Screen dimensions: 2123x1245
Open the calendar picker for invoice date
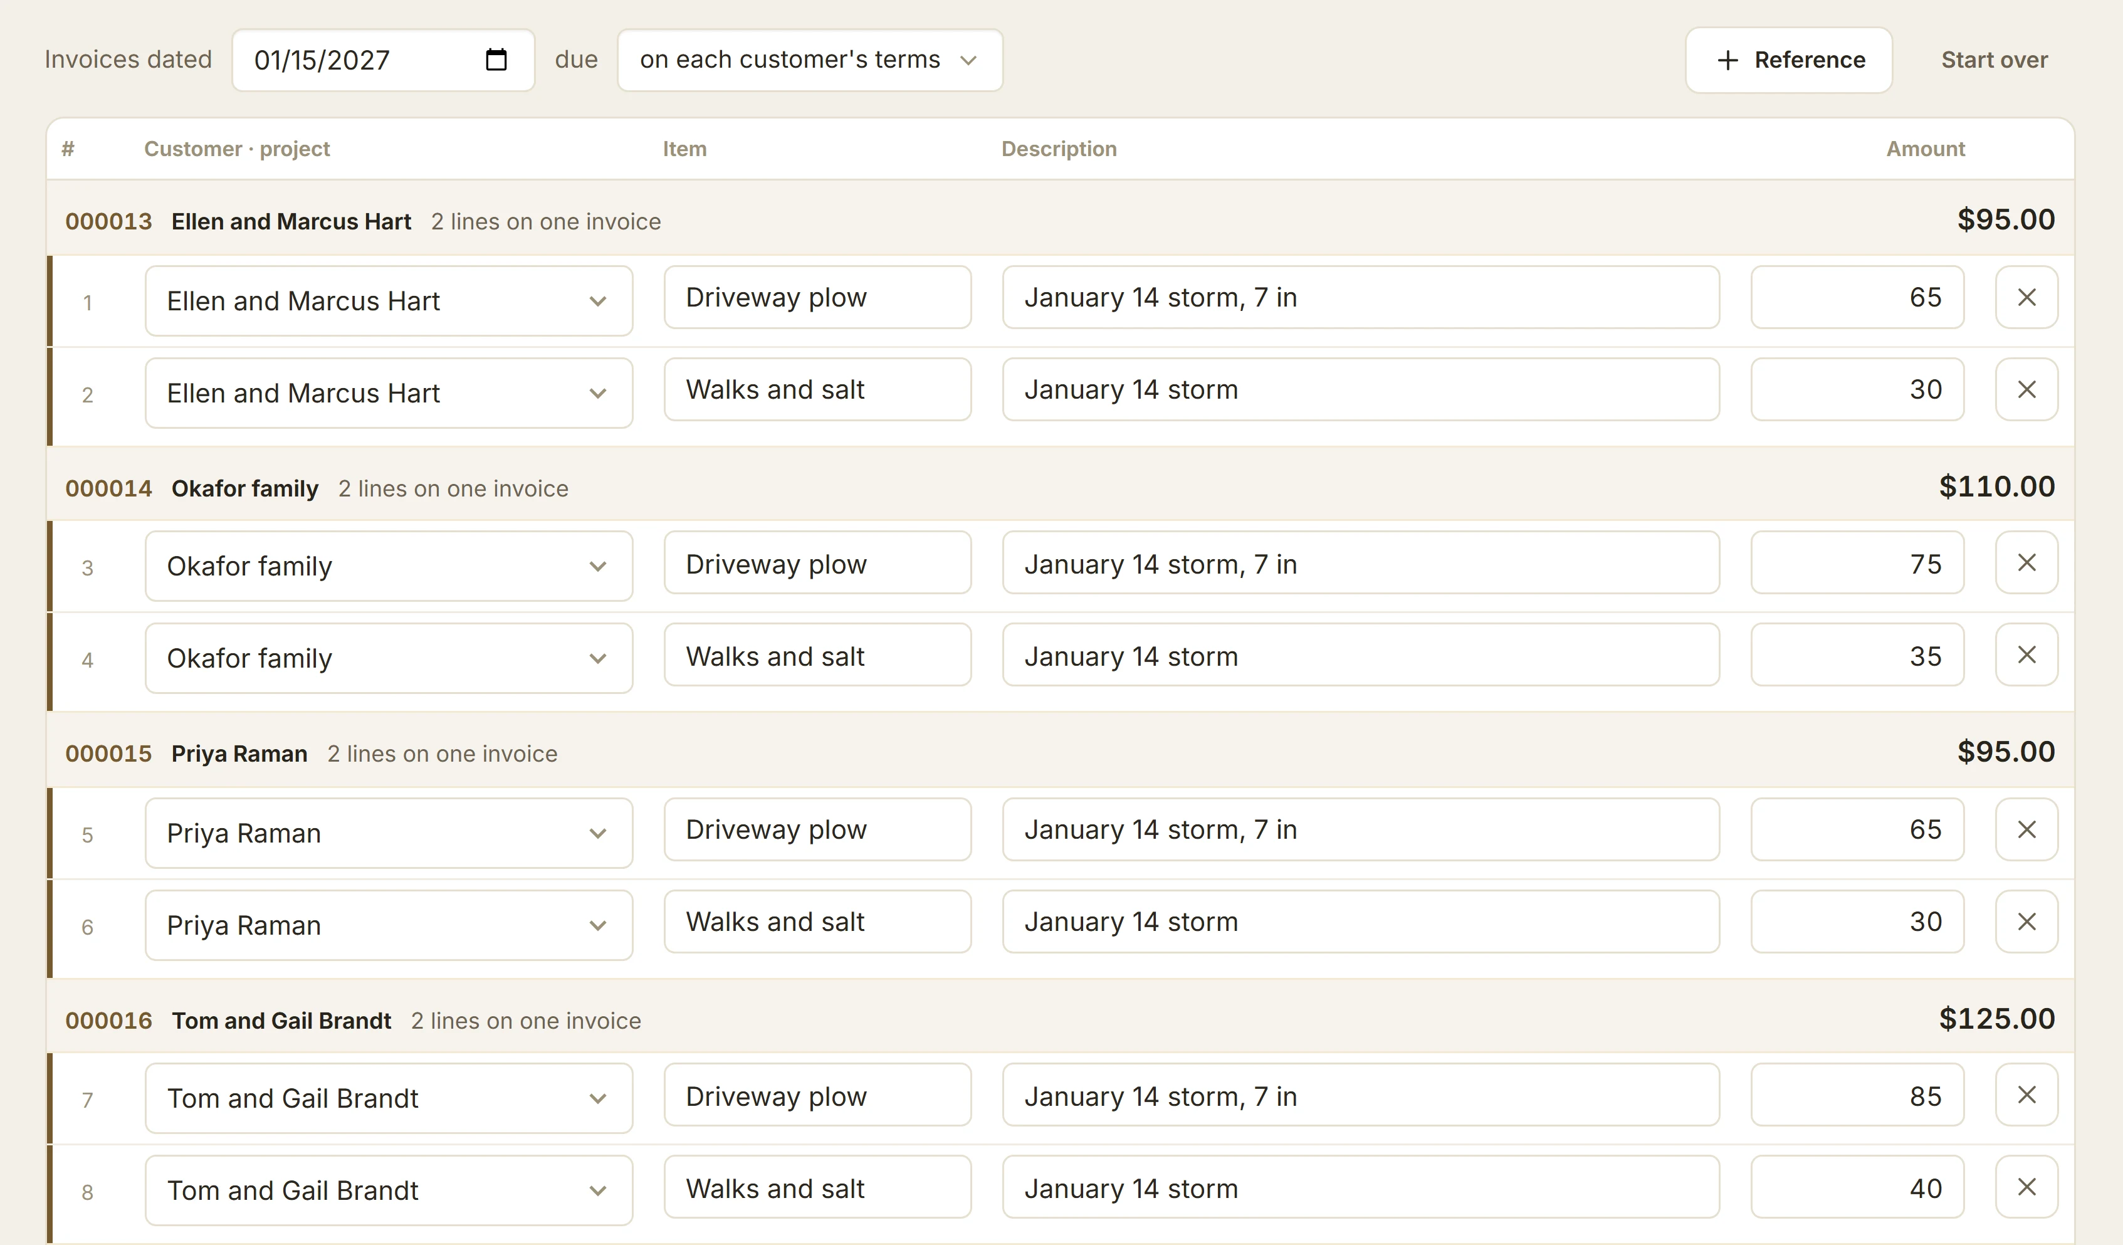tap(496, 60)
